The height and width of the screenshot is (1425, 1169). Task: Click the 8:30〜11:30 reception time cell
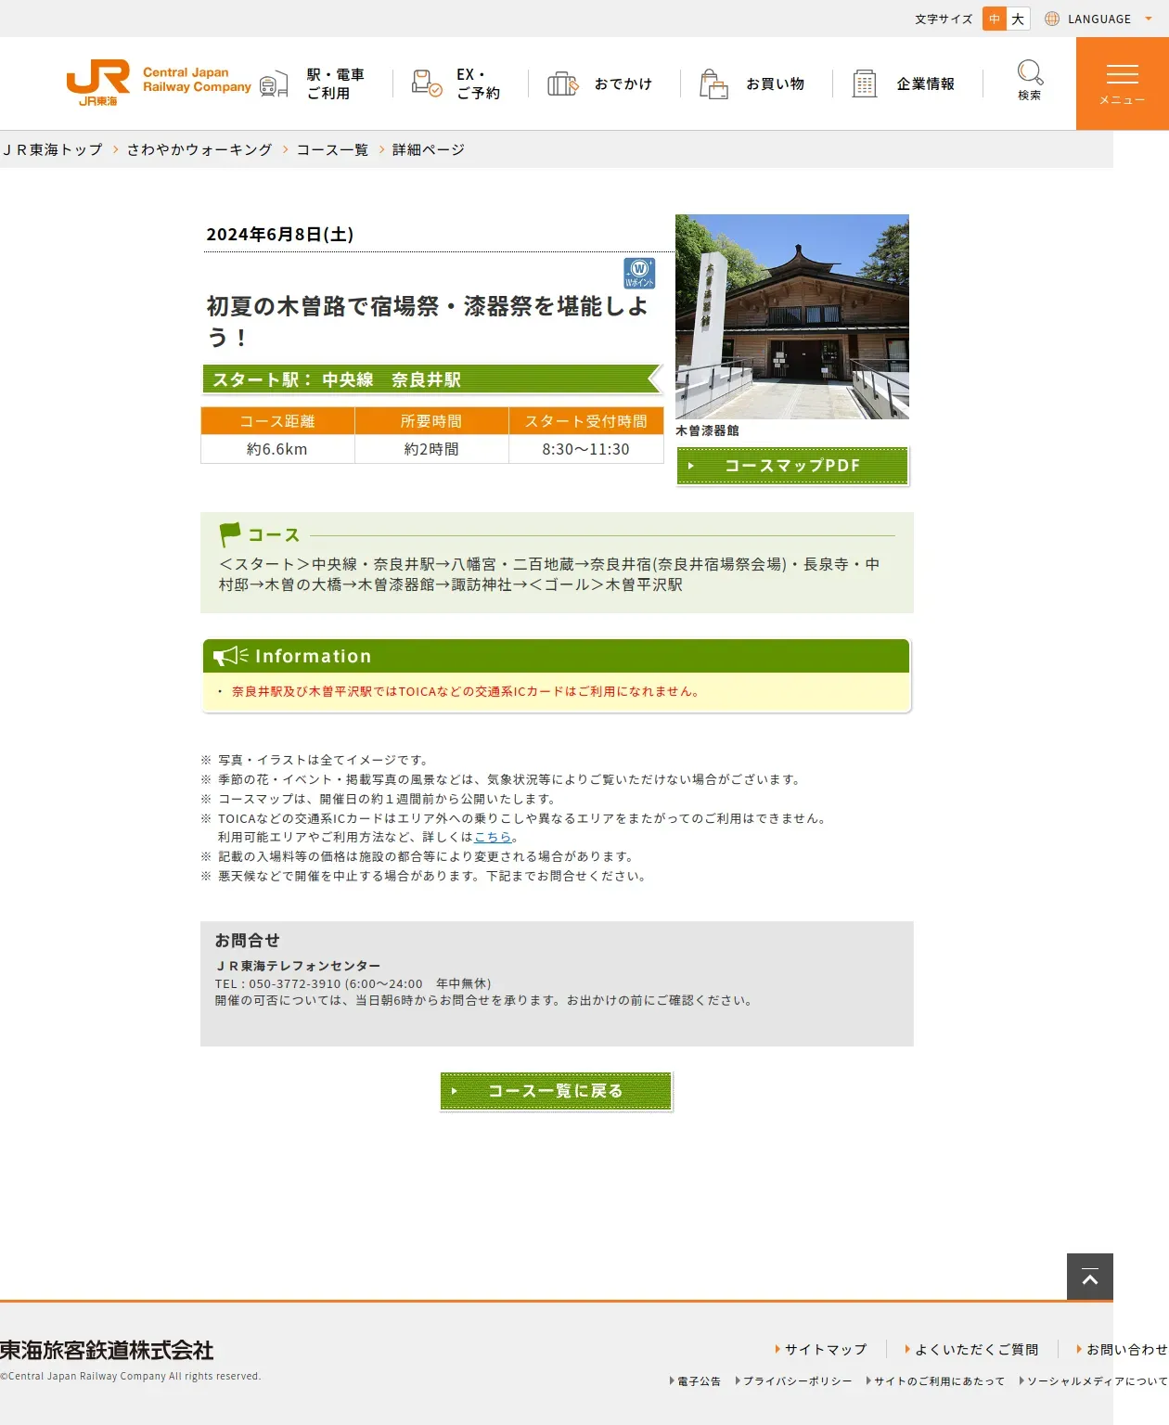point(585,449)
